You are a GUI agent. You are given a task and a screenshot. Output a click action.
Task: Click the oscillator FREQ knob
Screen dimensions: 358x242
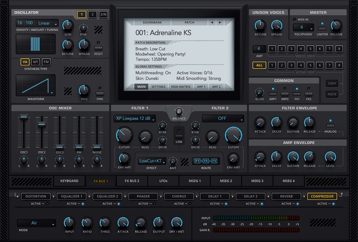[84, 90]
